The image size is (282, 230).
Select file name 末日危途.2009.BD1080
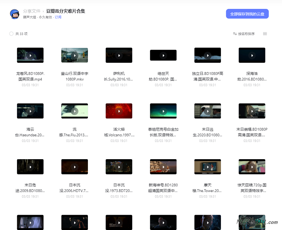30,188
